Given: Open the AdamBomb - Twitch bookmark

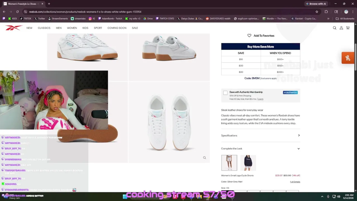Looking at the screenshot, I should (110, 19).
